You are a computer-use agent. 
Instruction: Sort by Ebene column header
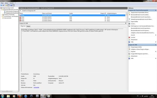click(x=21, y=13)
